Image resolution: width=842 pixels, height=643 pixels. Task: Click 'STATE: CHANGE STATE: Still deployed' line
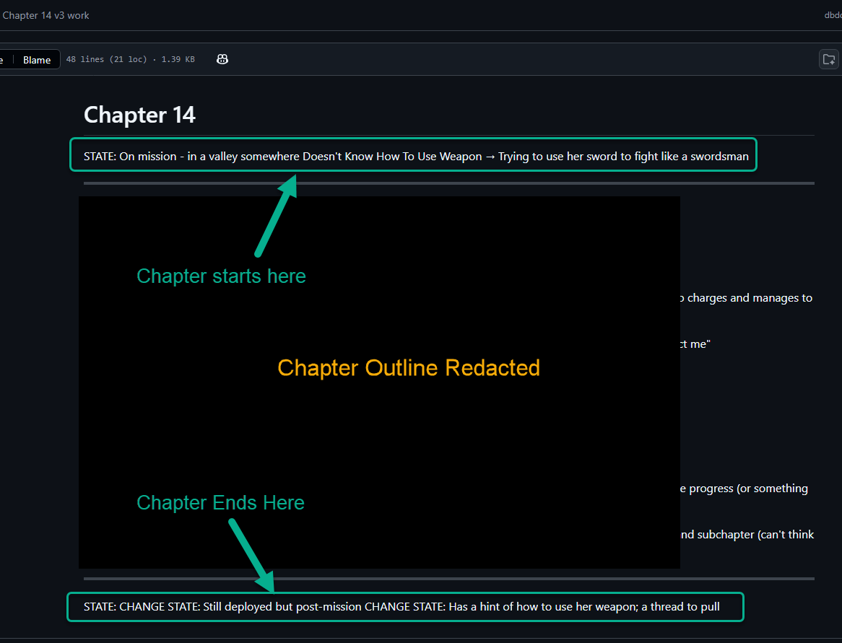pyautogui.click(x=402, y=606)
